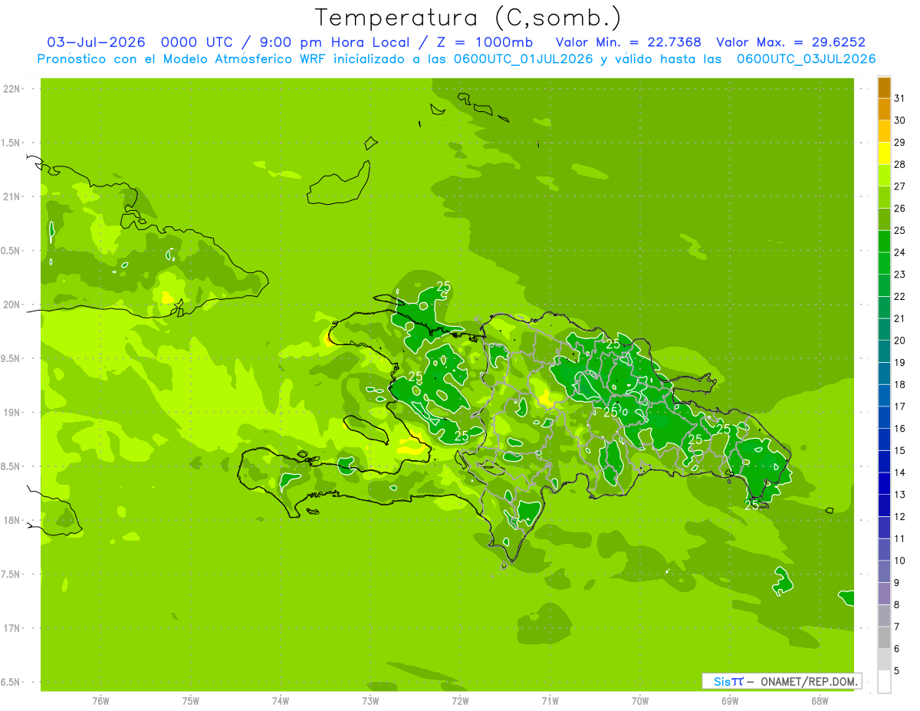Click the 21N latitude axis label

click(x=11, y=197)
